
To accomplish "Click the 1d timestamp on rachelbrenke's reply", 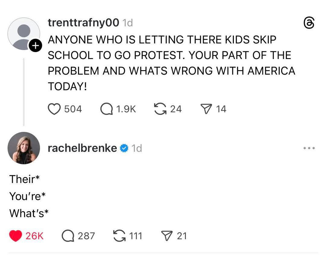I will click(137, 148).
